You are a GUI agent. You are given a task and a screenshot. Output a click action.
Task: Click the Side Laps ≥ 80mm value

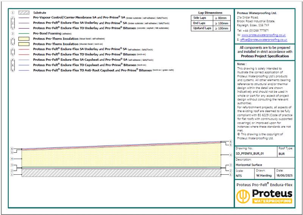[221, 18]
